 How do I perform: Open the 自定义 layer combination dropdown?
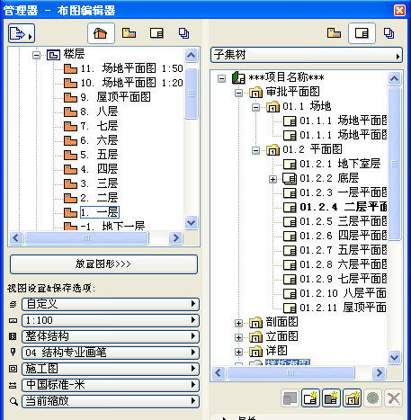click(x=111, y=304)
